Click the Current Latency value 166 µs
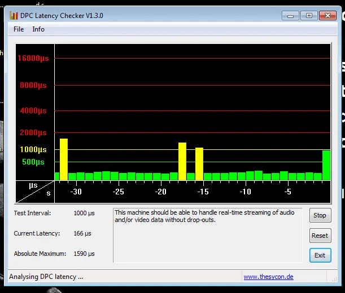The height and width of the screenshot is (293, 345). click(x=82, y=233)
